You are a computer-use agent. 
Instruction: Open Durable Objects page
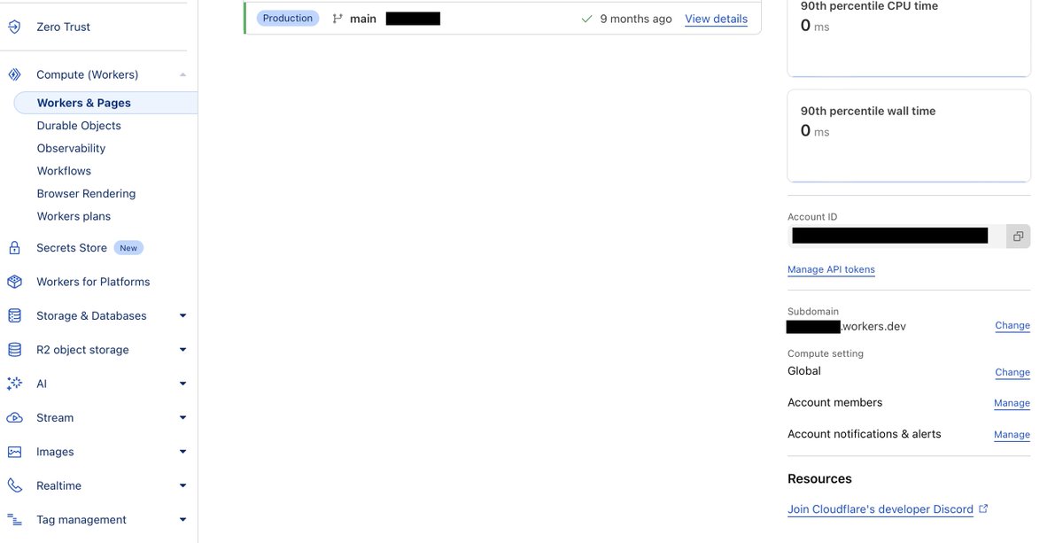79,126
